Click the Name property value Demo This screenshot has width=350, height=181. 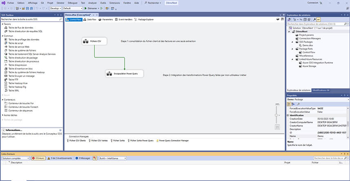click(x=332, y=136)
